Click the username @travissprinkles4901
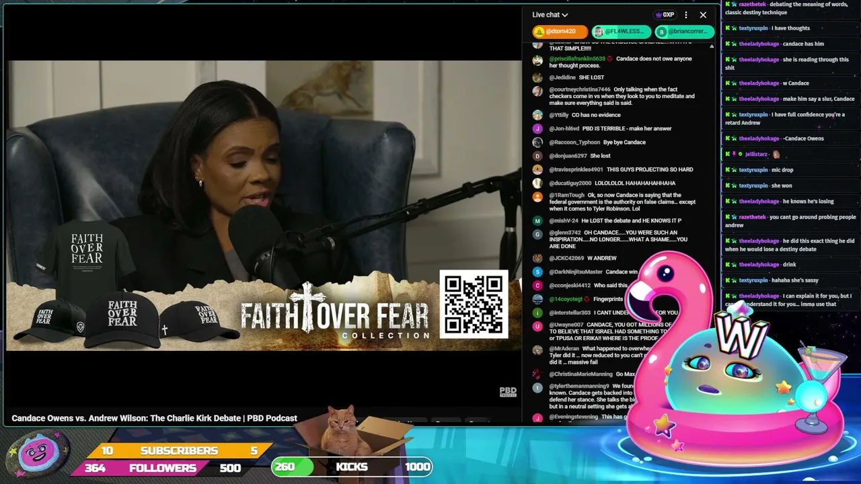The image size is (861, 484). point(576,169)
